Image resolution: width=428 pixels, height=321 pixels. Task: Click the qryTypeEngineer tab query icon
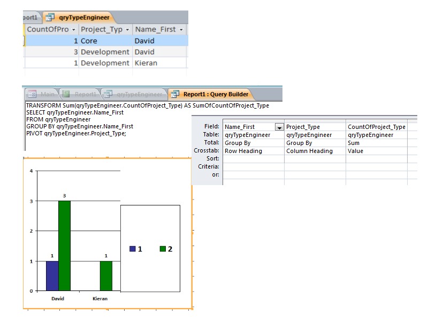[50, 18]
